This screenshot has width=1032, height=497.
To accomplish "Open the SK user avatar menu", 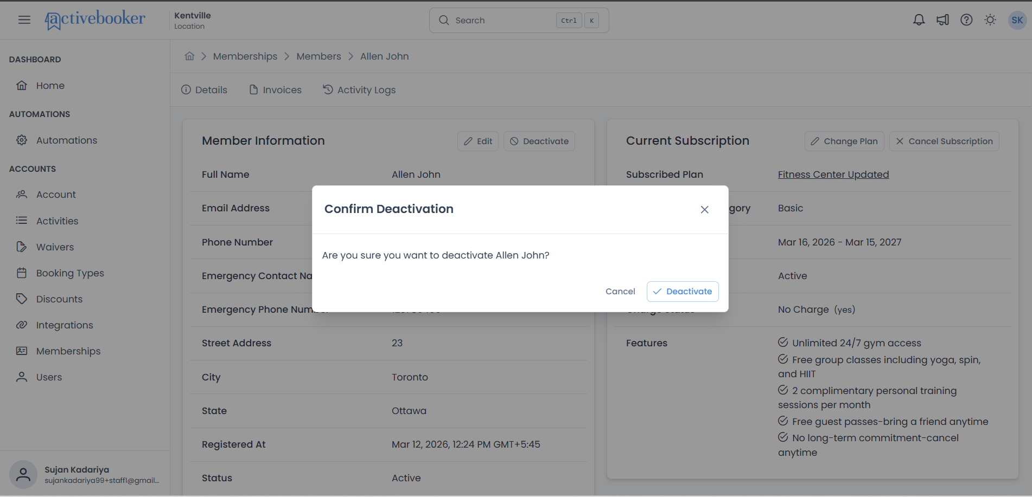I will 1017,20.
